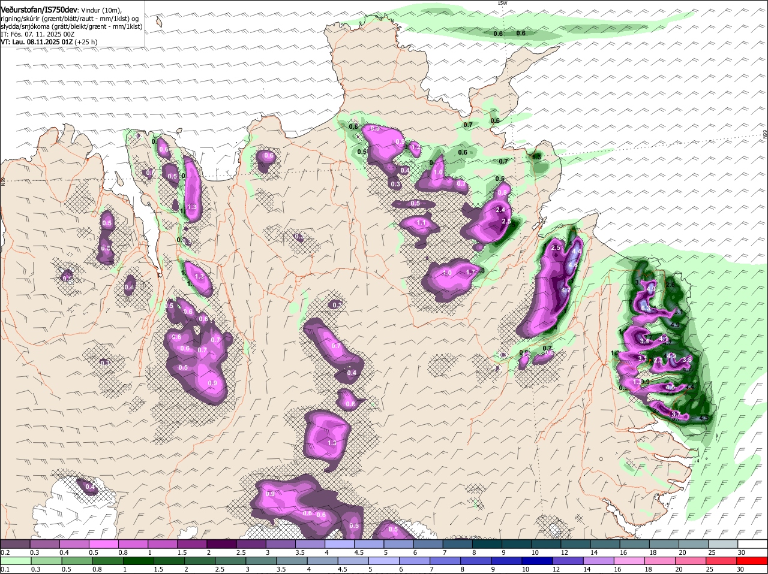Select the upper legend swatch above 3.5
Image resolution: width=768 pixels, height=574 pixels.
pyautogui.click(x=311, y=543)
